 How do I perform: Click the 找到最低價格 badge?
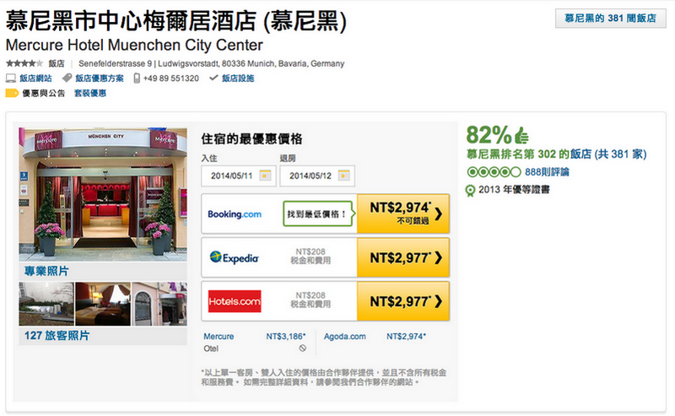click(319, 213)
